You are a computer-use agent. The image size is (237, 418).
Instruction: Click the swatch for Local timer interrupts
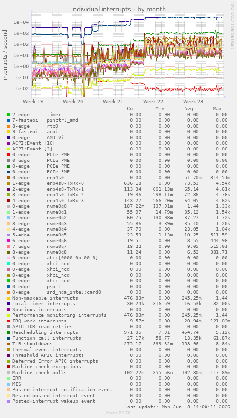click(x=8, y=304)
